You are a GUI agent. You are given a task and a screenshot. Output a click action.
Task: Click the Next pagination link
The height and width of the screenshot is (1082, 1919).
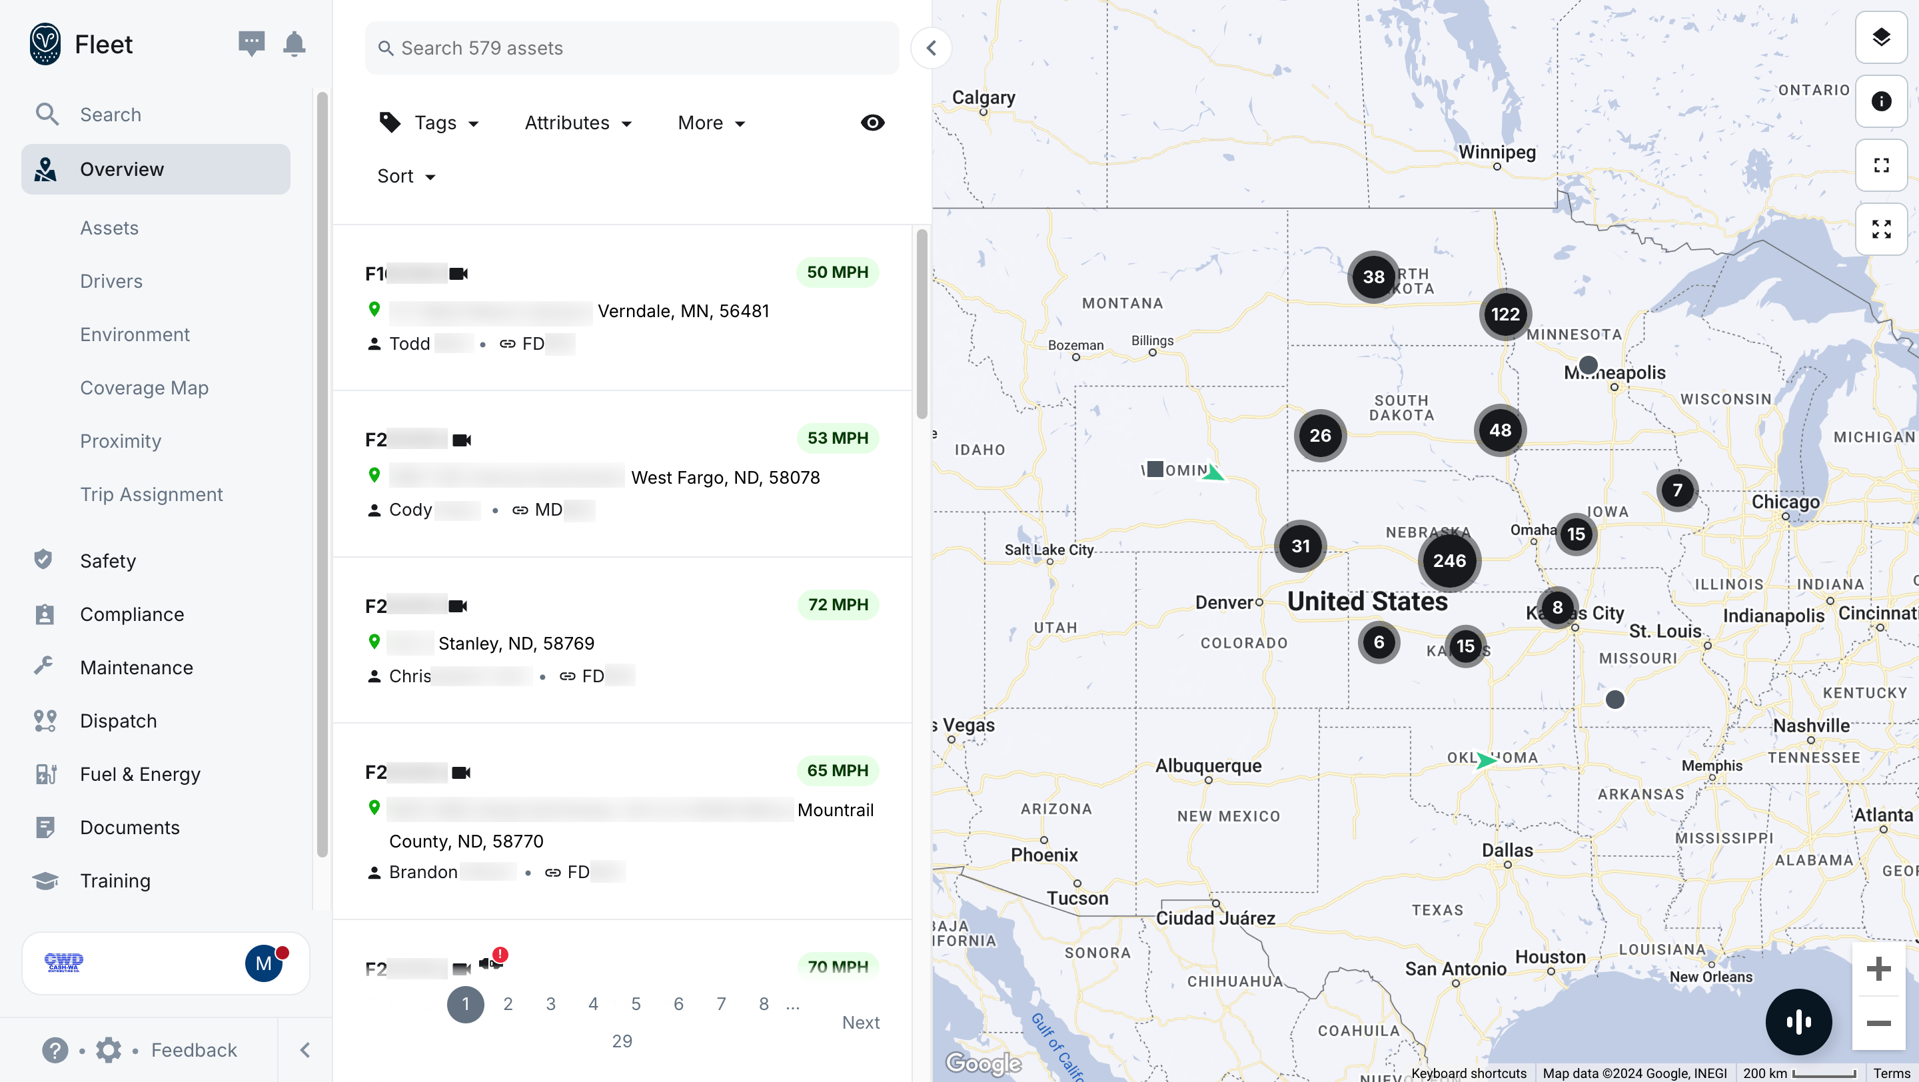click(861, 1023)
